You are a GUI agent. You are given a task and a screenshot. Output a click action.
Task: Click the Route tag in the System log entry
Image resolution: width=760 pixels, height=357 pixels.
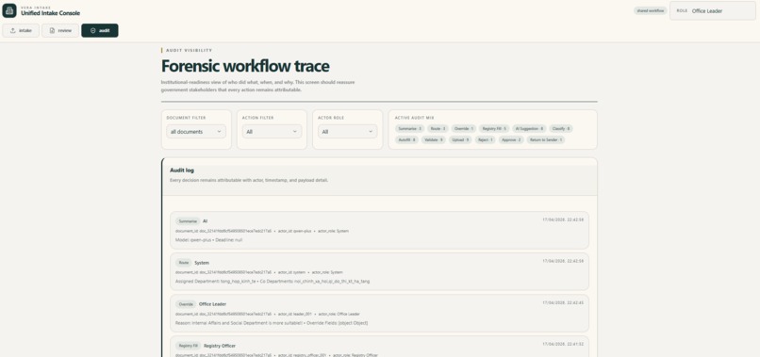point(184,263)
